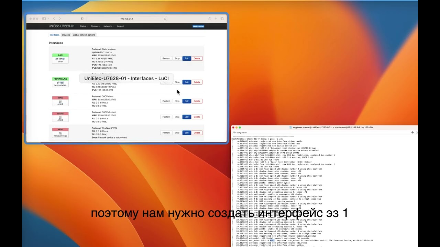Reload the page using the address bar refresh icon
The width and height of the screenshot is (440, 247).
165,19
